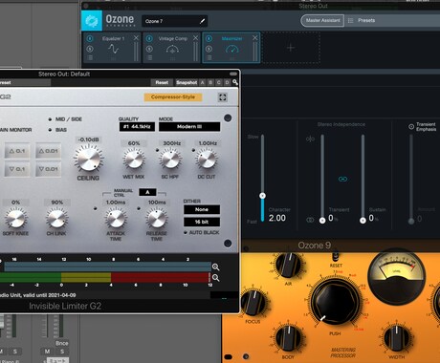Open Equalizer 1 module preset list icon
The image size is (440, 363).
click(x=90, y=57)
